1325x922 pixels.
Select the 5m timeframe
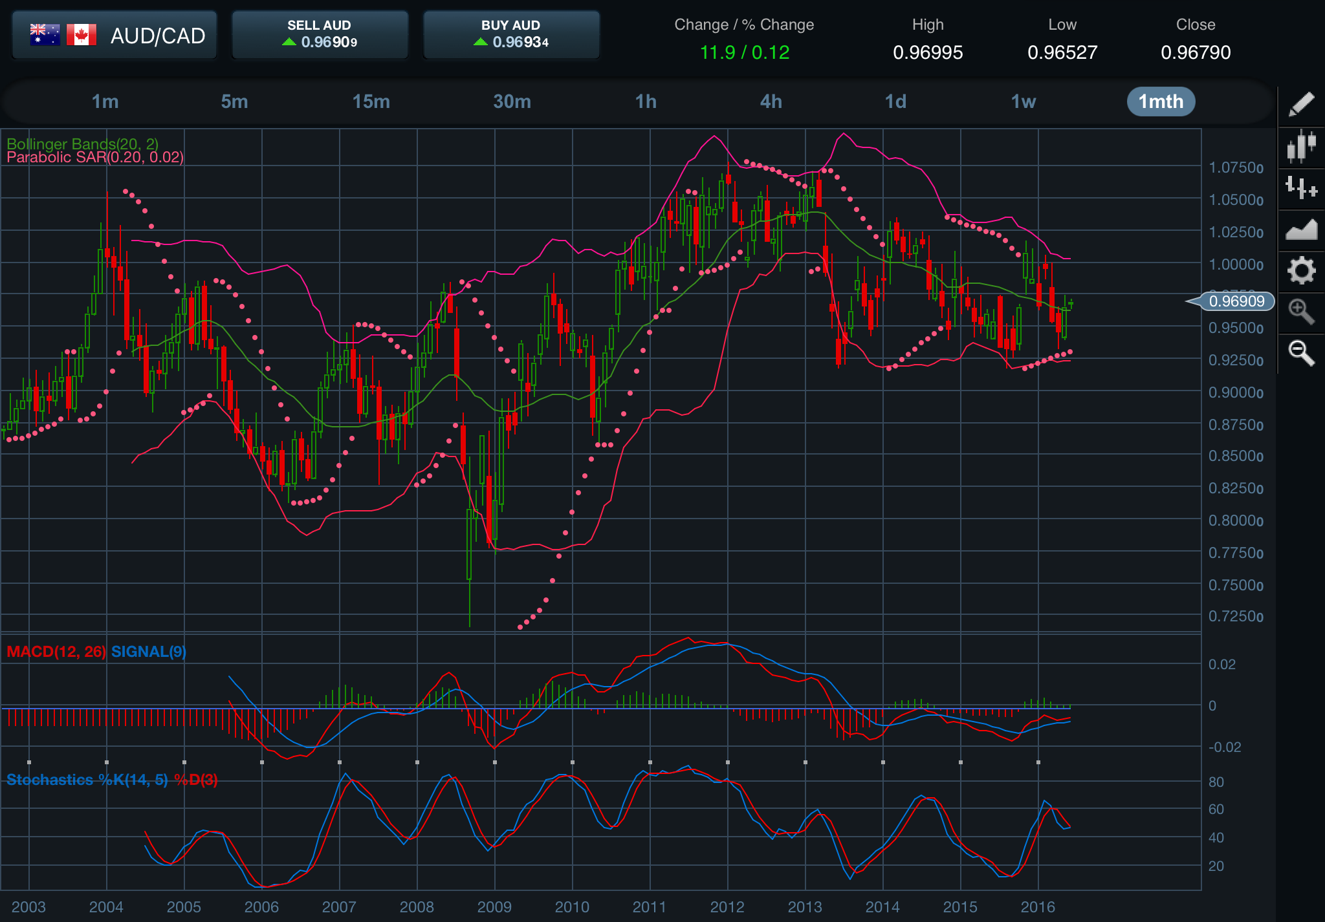(234, 102)
